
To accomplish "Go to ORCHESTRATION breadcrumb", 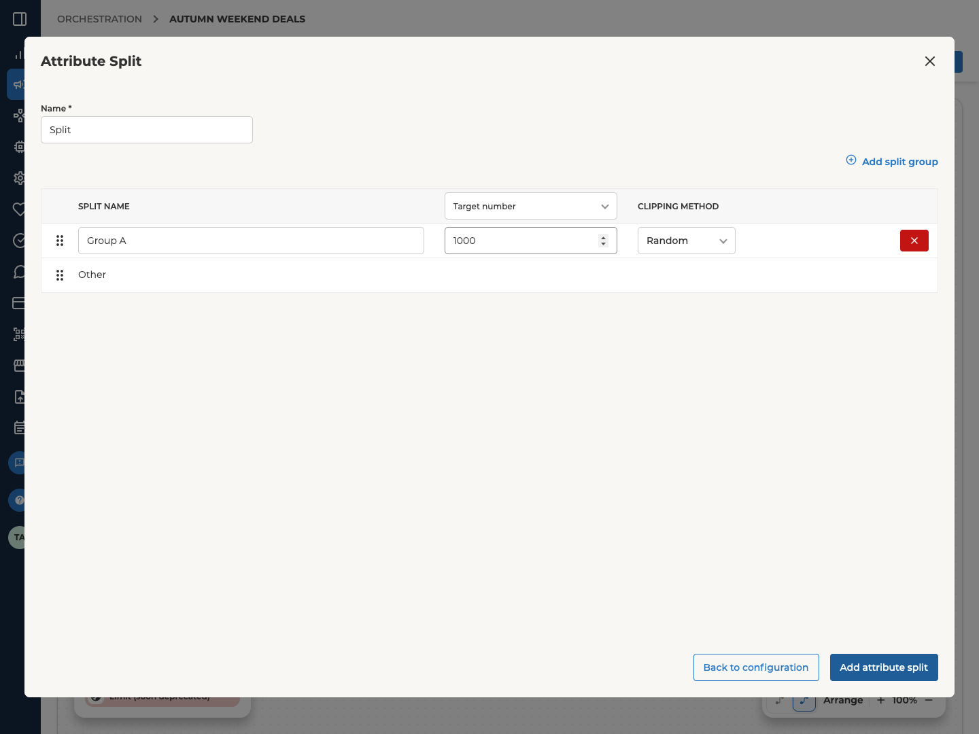I will (x=99, y=19).
